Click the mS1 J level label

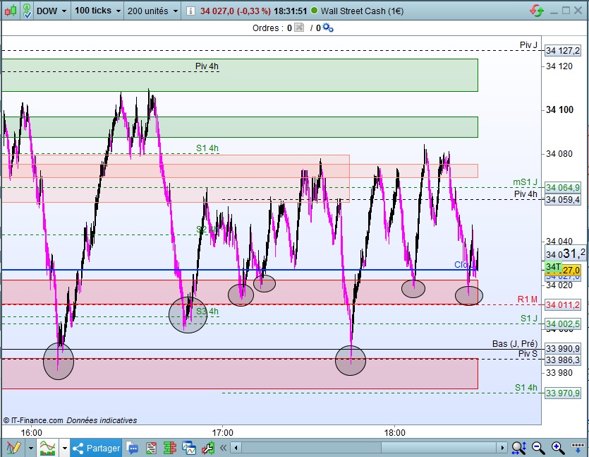click(525, 182)
